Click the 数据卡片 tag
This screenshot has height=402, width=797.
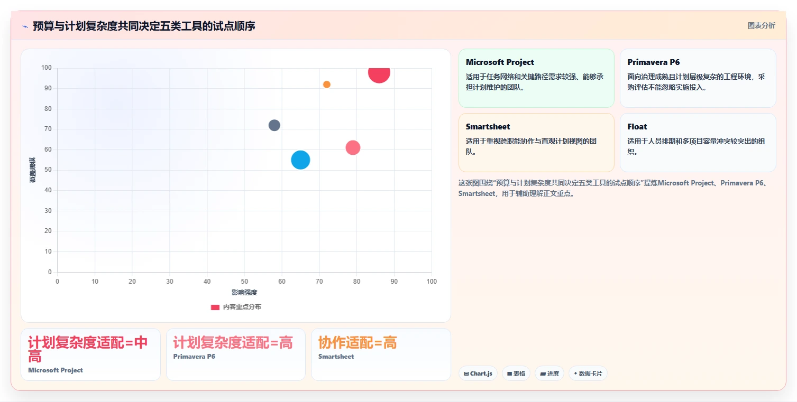click(x=588, y=373)
